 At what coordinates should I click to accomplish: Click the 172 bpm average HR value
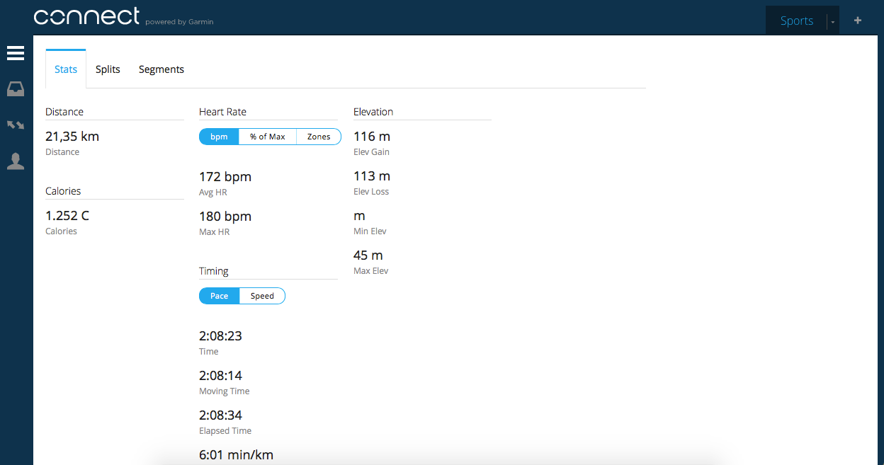tap(225, 177)
